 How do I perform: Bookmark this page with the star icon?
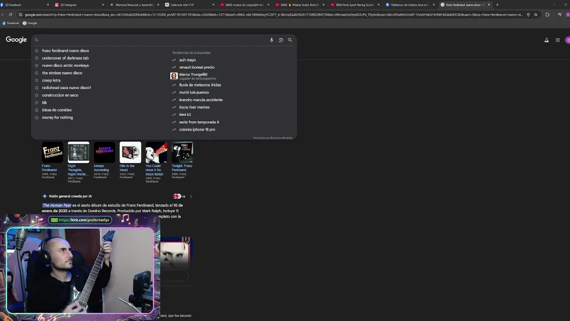coord(536,15)
